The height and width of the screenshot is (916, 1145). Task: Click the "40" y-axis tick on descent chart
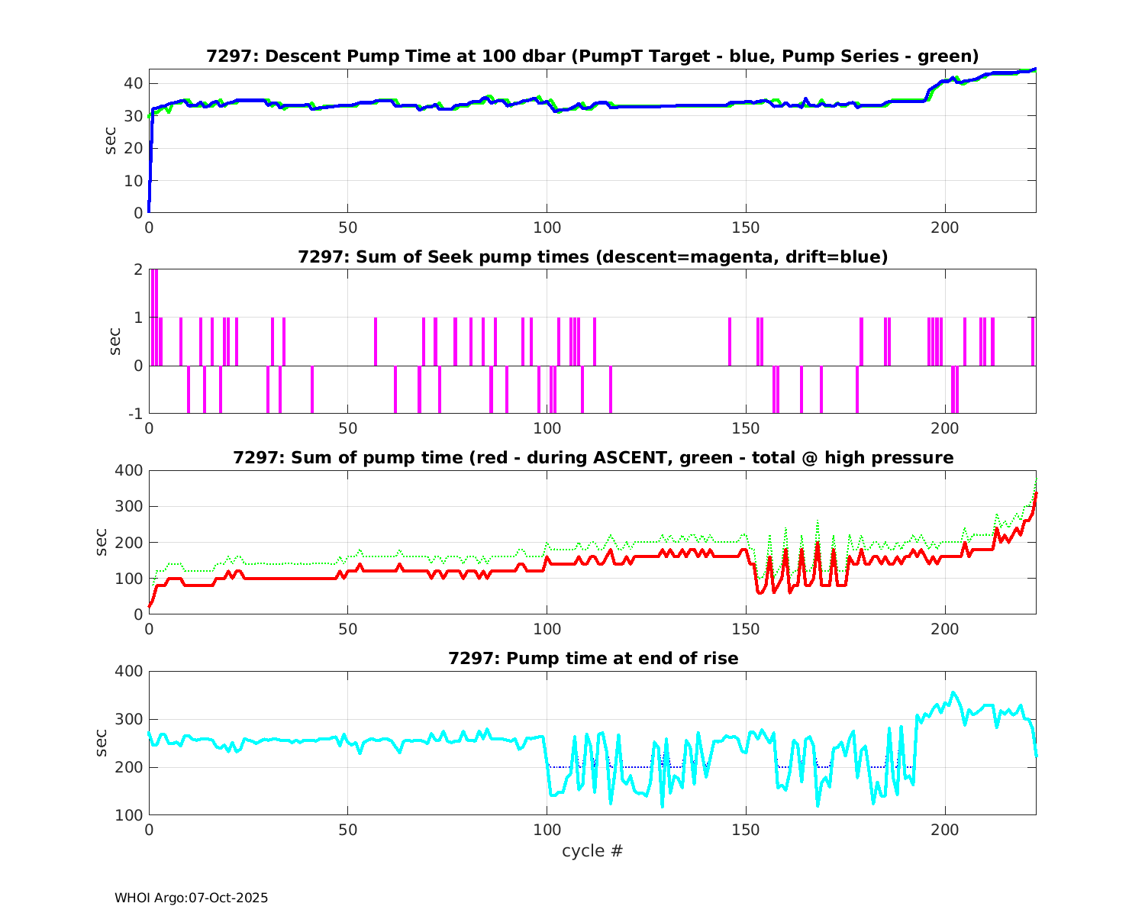click(x=133, y=83)
